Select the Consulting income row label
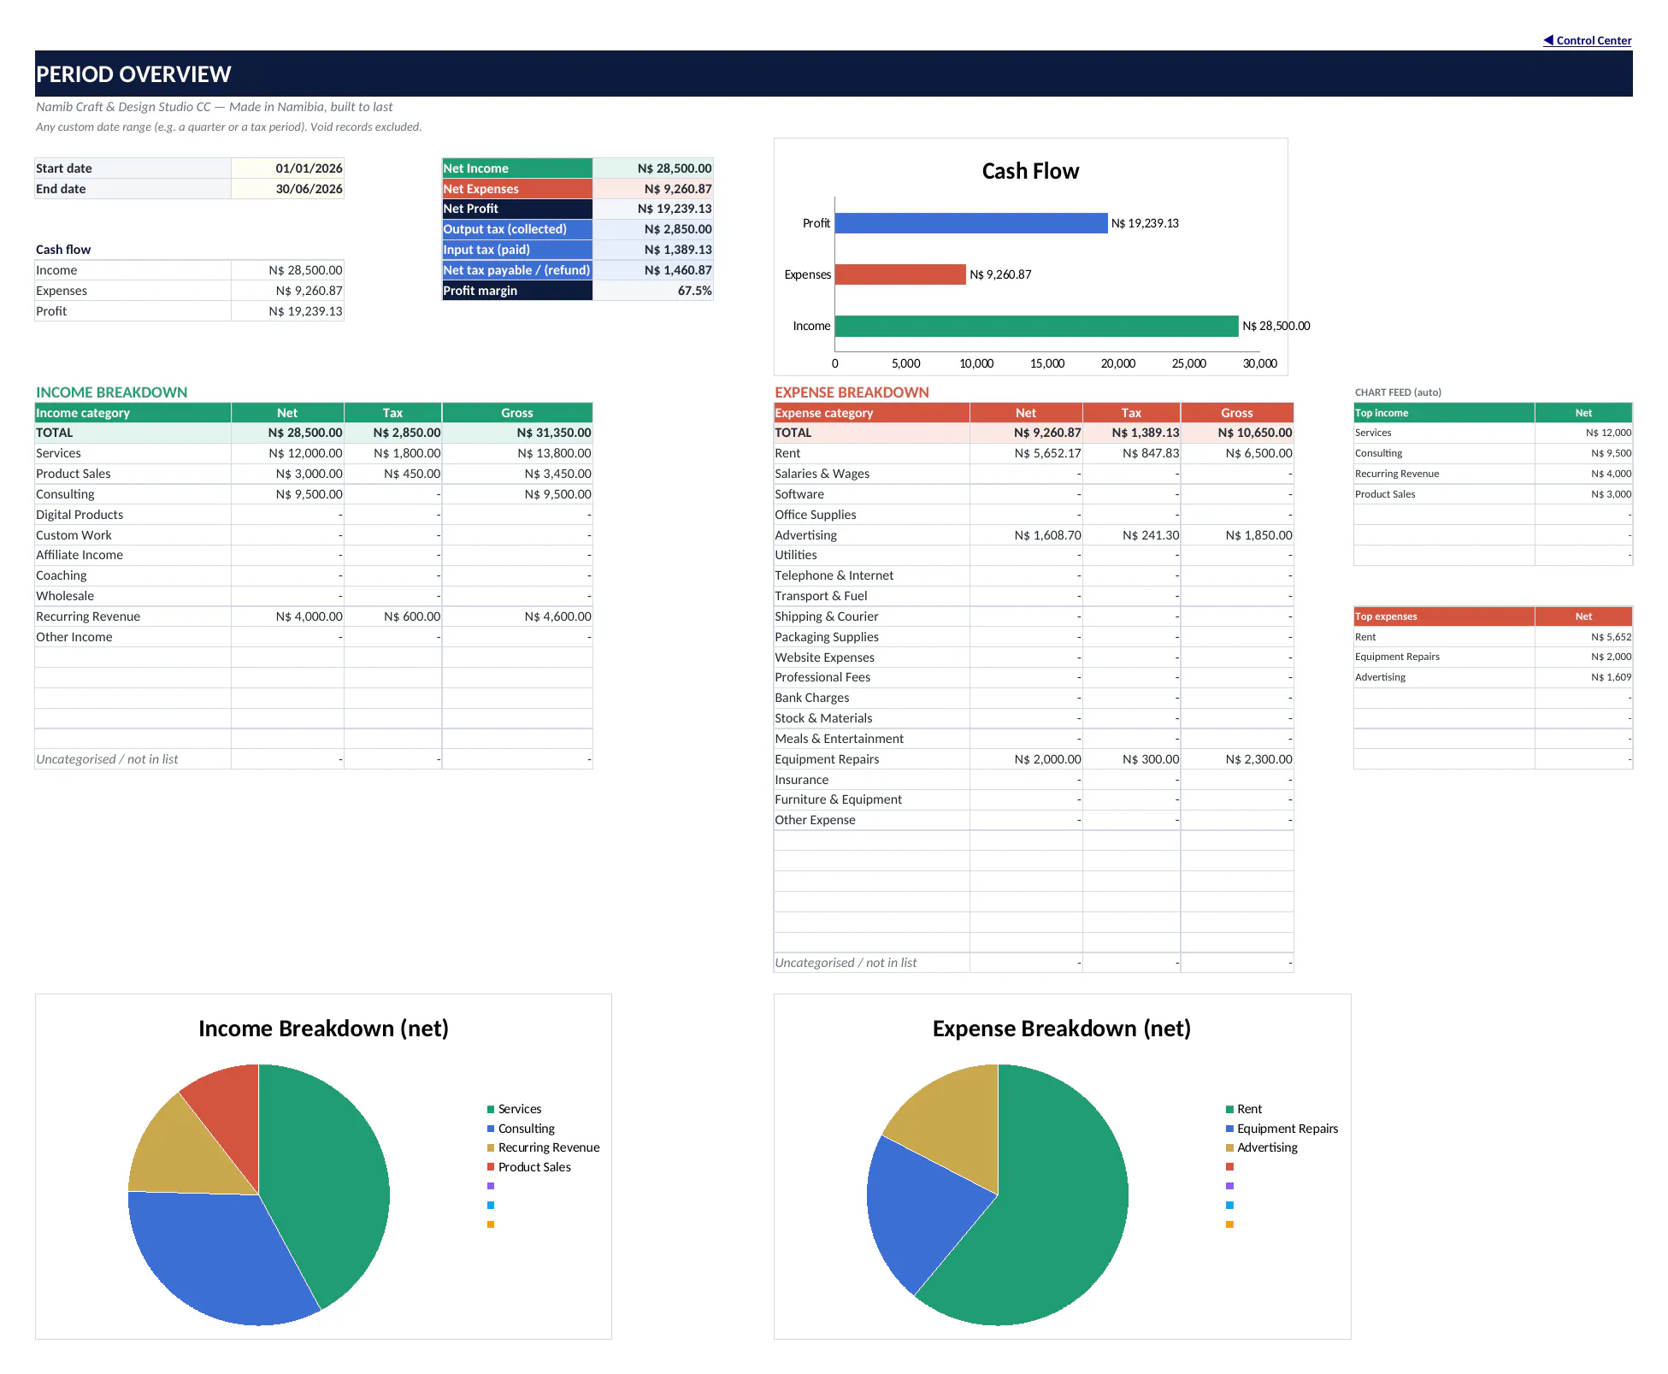Image resolution: width=1668 pixels, height=1374 pixels. 133,494
